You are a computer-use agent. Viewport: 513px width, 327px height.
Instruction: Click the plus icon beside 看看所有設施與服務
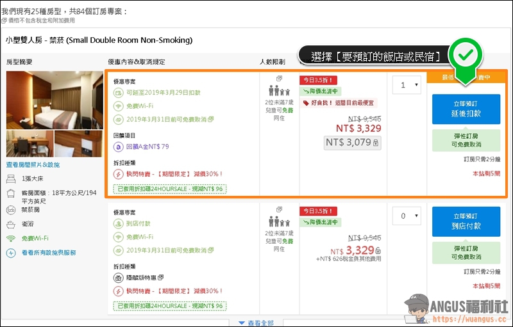(x=11, y=253)
